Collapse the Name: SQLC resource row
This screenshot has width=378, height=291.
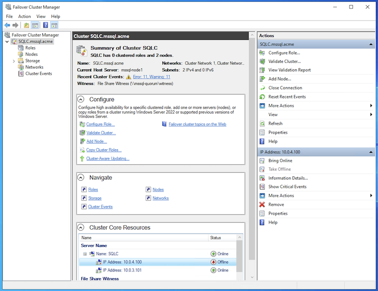point(85,254)
